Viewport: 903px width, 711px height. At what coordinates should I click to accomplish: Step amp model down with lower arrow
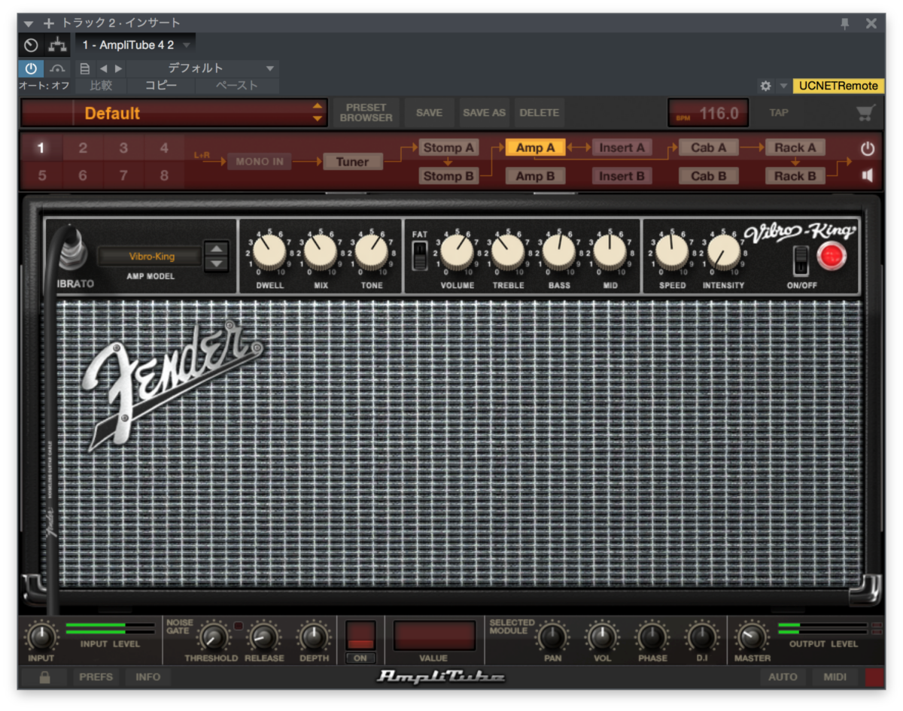pyautogui.click(x=217, y=263)
